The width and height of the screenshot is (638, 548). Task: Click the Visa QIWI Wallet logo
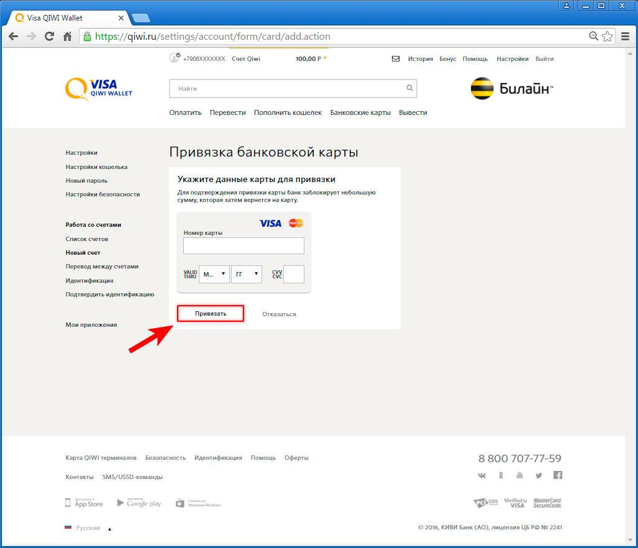(x=99, y=88)
